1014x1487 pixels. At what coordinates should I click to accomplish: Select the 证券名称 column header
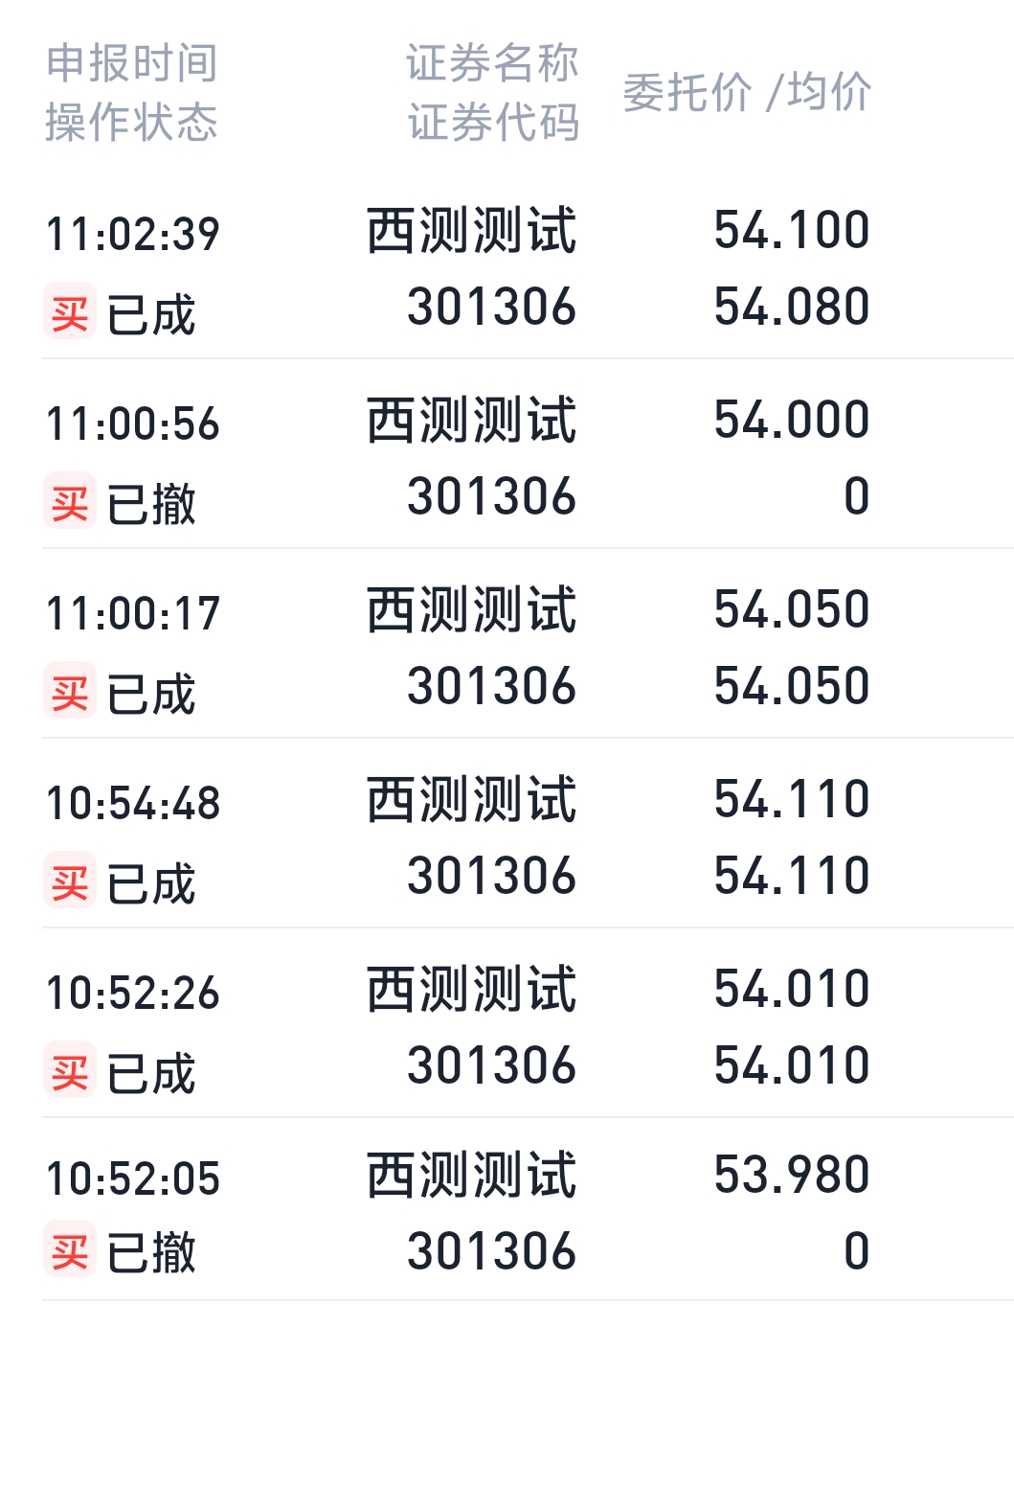tap(492, 63)
